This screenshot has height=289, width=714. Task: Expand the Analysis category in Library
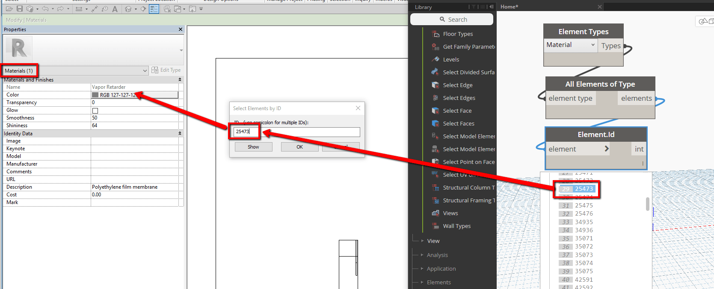tap(422, 255)
